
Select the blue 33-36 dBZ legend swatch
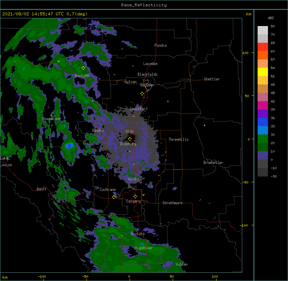click(x=263, y=122)
